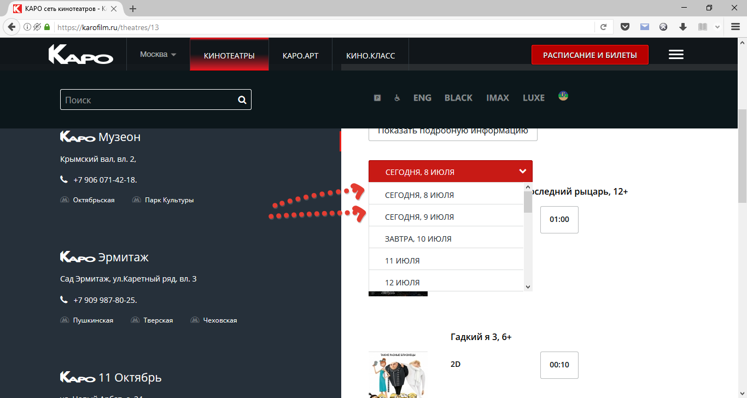This screenshot has height=398, width=747.
Task: Open the Гадкий я 3, 6+ movie title
Action: coord(481,337)
